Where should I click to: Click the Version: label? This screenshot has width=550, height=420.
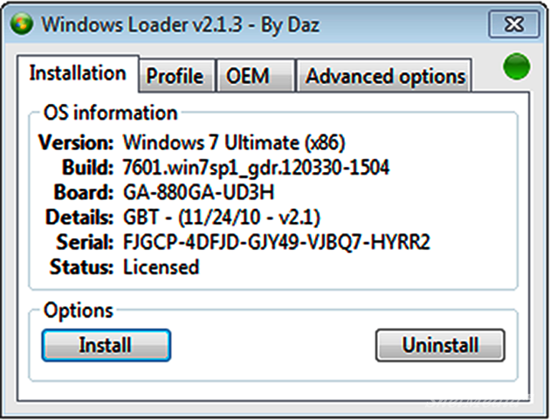point(76,142)
